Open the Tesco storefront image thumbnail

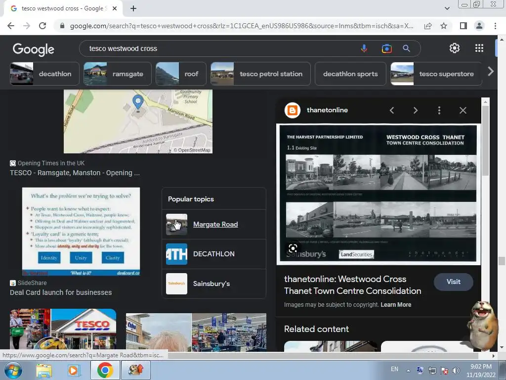(x=63, y=330)
